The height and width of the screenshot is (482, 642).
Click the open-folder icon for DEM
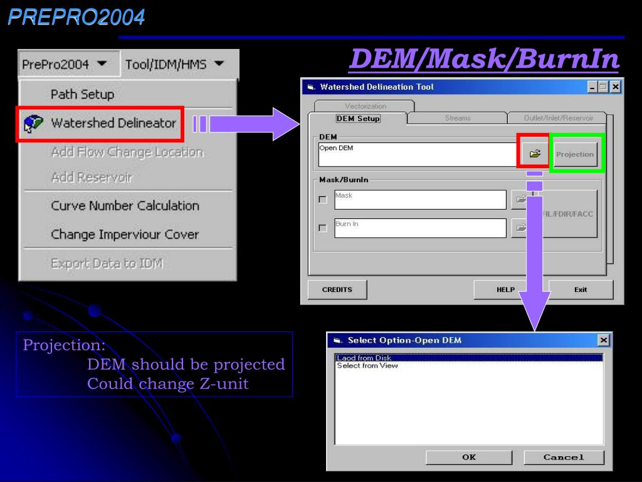coord(535,154)
